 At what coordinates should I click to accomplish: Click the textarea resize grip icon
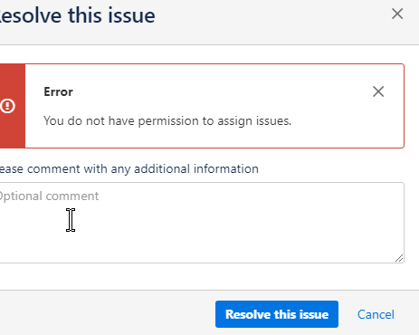[x=399, y=258]
